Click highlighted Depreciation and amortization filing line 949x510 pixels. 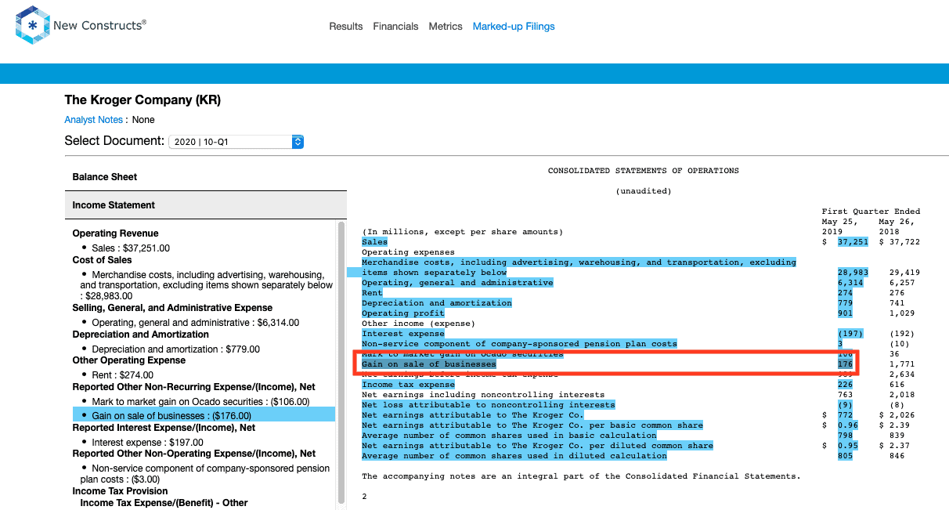[437, 303]
